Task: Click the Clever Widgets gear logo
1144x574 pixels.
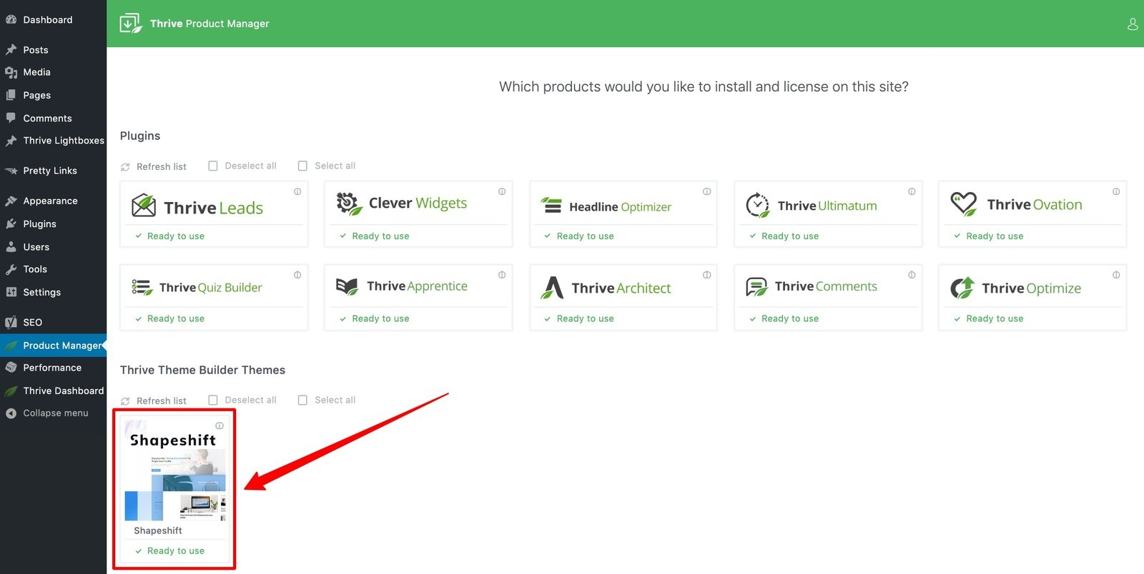Action: 349,203
